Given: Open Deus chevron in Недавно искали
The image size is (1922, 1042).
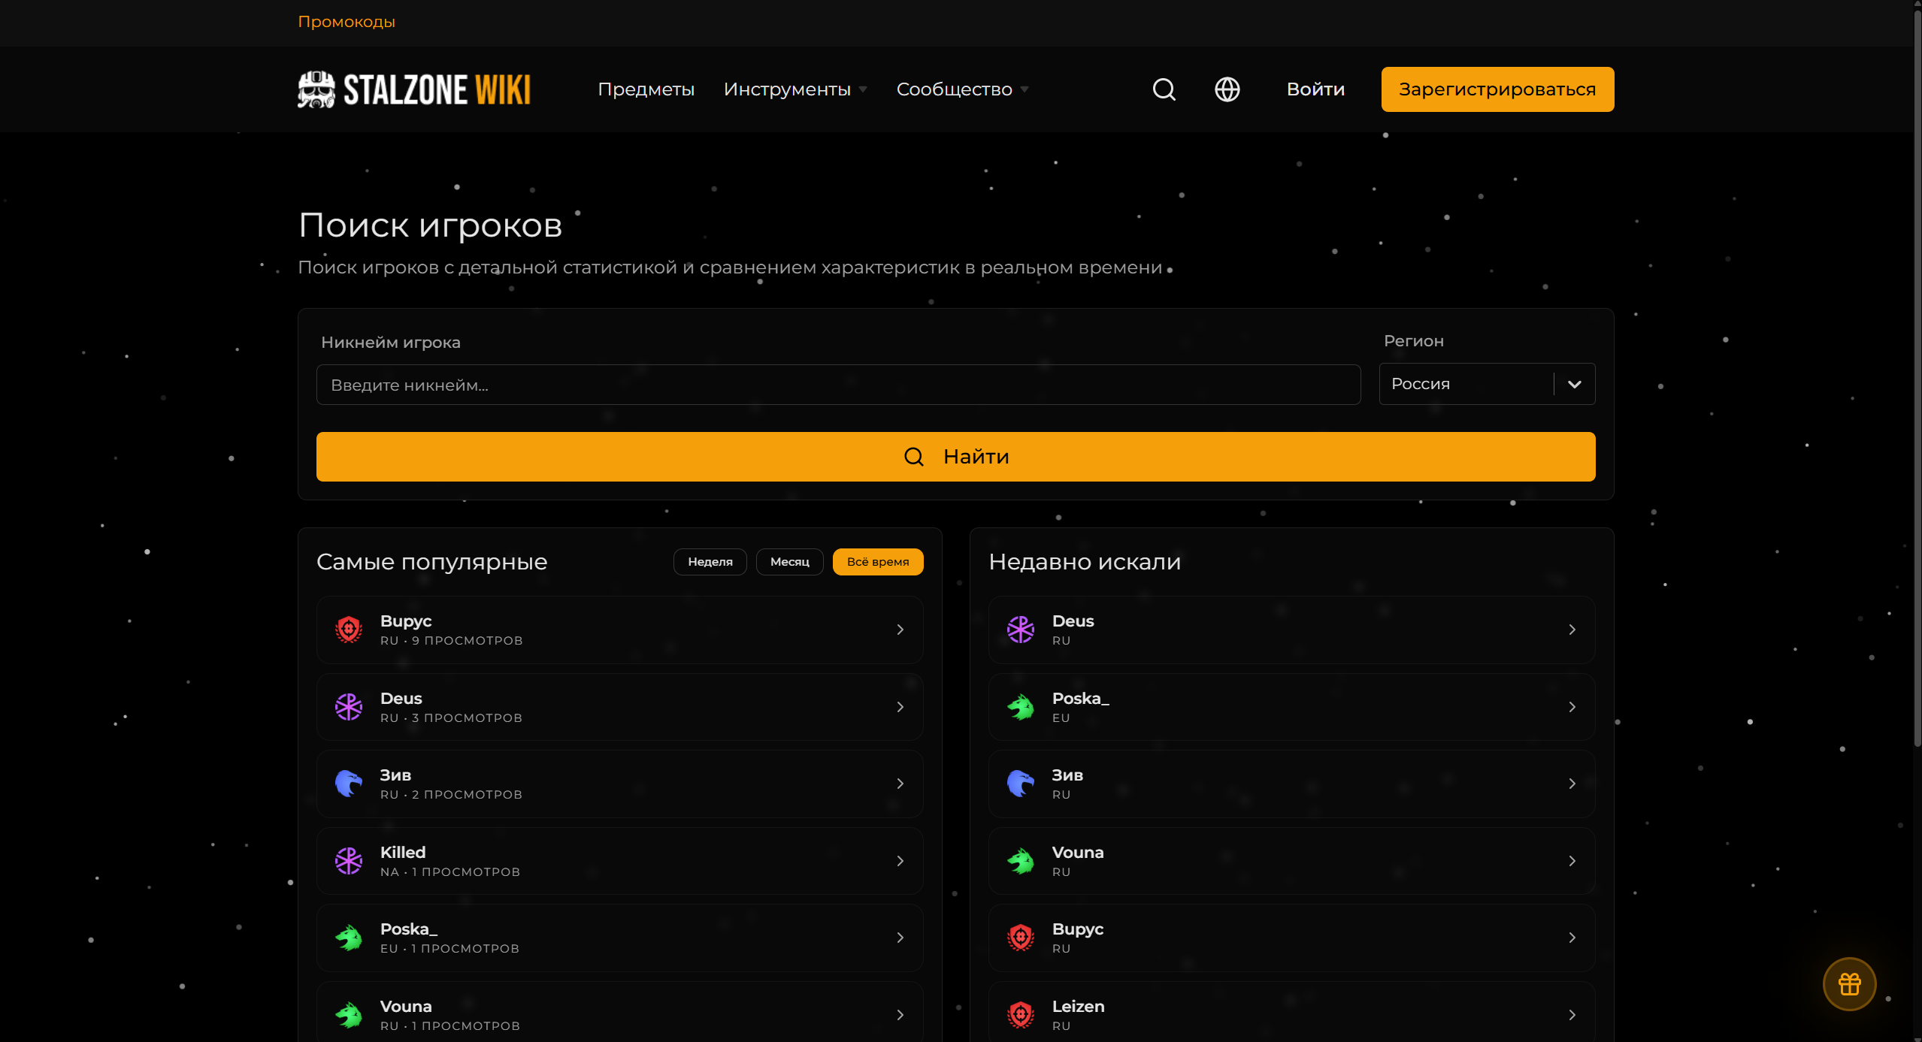Looking at the screenshot, I should point(1572,630).
